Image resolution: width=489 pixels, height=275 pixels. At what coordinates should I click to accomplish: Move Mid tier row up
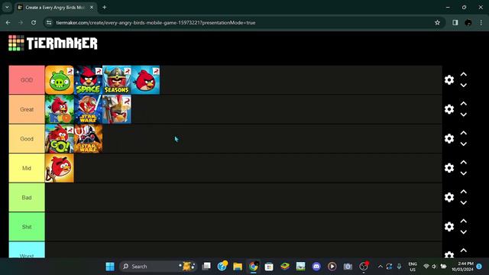(x=464, y=162)
